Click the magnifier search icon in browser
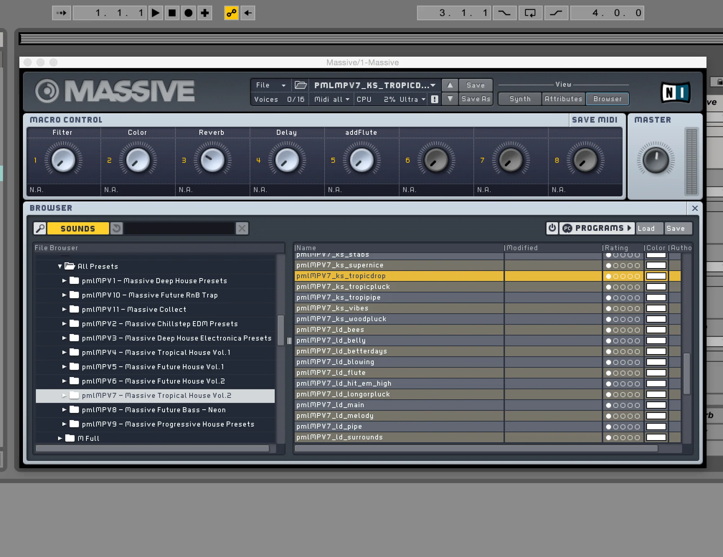Viewport: 723px width, 557px height. [40, 228]
